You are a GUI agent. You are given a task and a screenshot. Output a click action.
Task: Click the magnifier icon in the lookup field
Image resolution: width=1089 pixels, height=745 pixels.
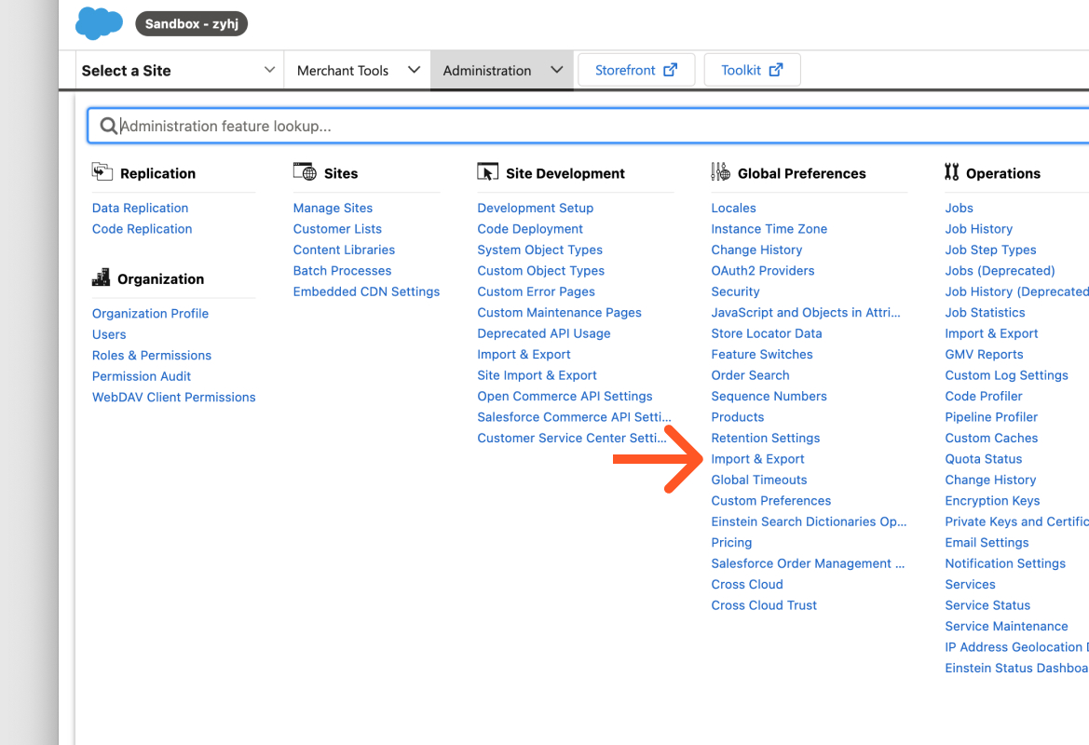[x=108, y=126]
